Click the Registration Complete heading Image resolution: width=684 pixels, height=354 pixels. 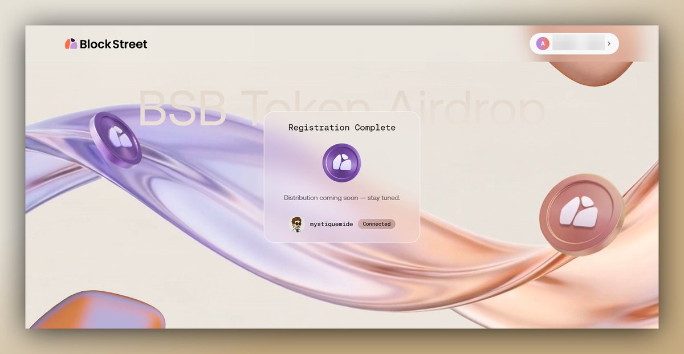coord(342,128)
